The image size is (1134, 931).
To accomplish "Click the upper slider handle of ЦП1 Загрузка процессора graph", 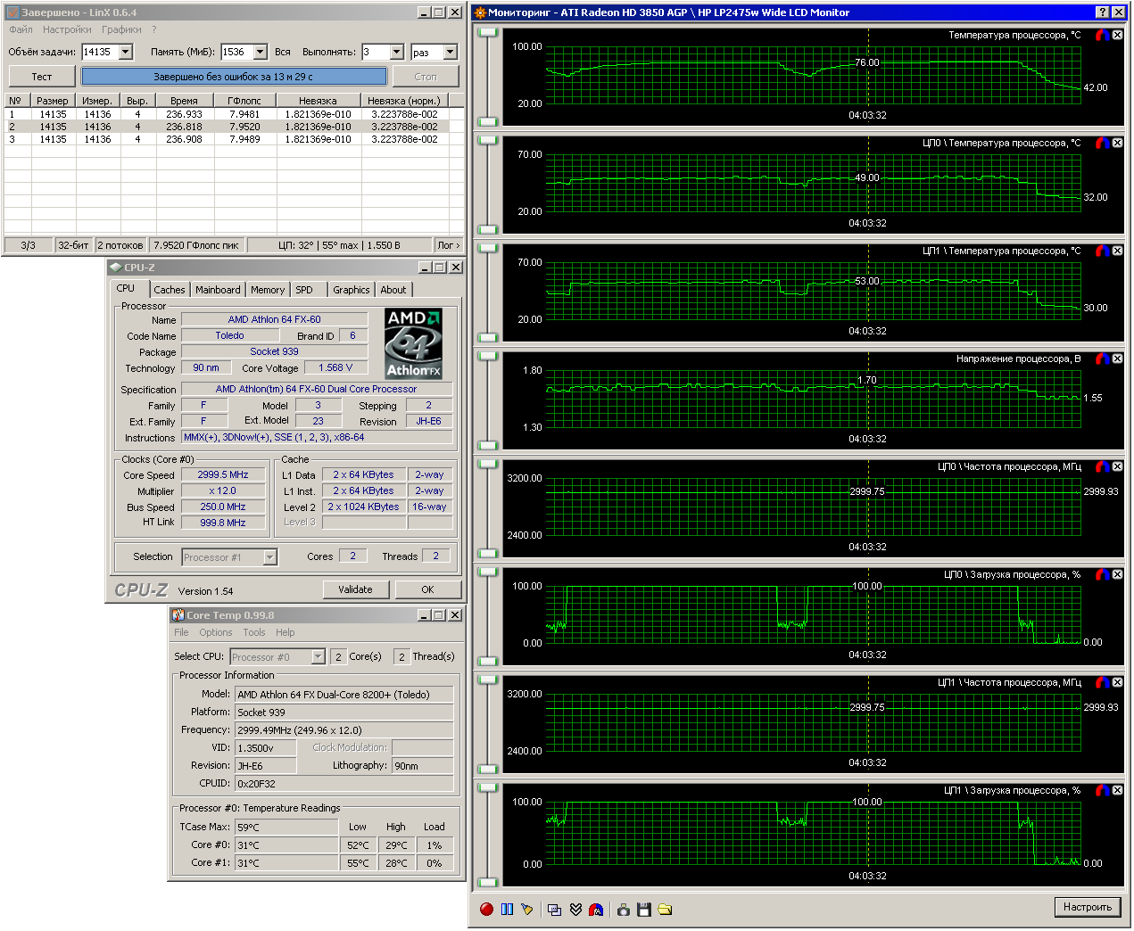I will [487, 787].
